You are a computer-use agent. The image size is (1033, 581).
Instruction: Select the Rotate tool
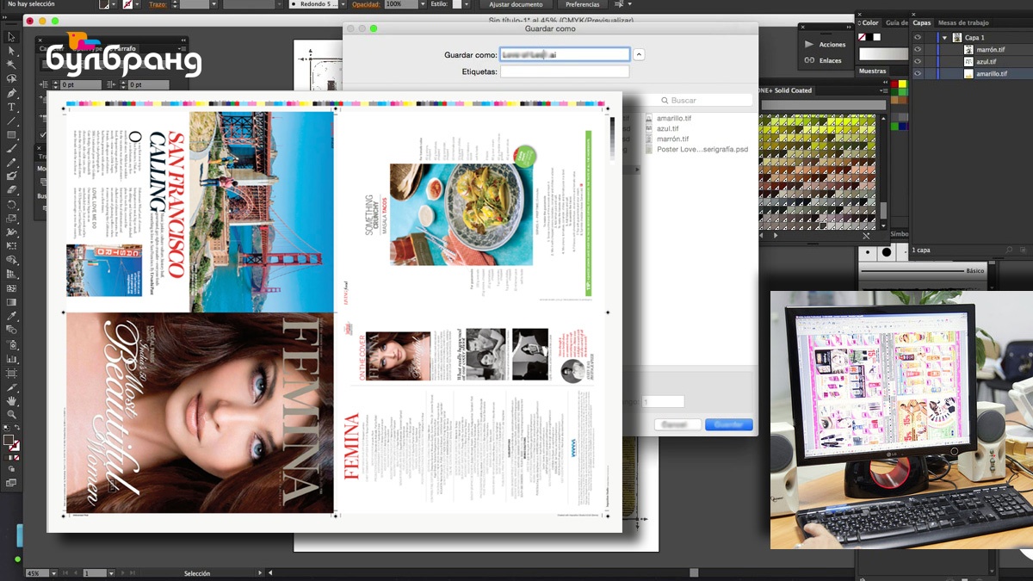[12, 204]
